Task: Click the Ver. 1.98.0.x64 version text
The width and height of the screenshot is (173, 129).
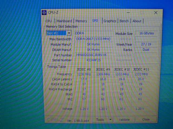Action: (x=78, y=121)
